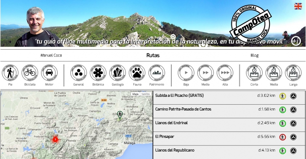Toggle Larga distance filter
The image size is (306, 159).
point(293,73)
